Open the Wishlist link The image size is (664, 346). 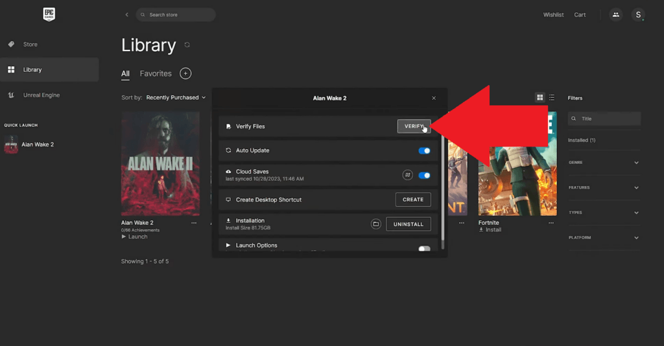point(553,15)
